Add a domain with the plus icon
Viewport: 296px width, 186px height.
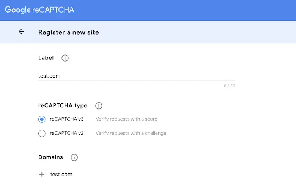pyautogui.click(x=42, y=174)
